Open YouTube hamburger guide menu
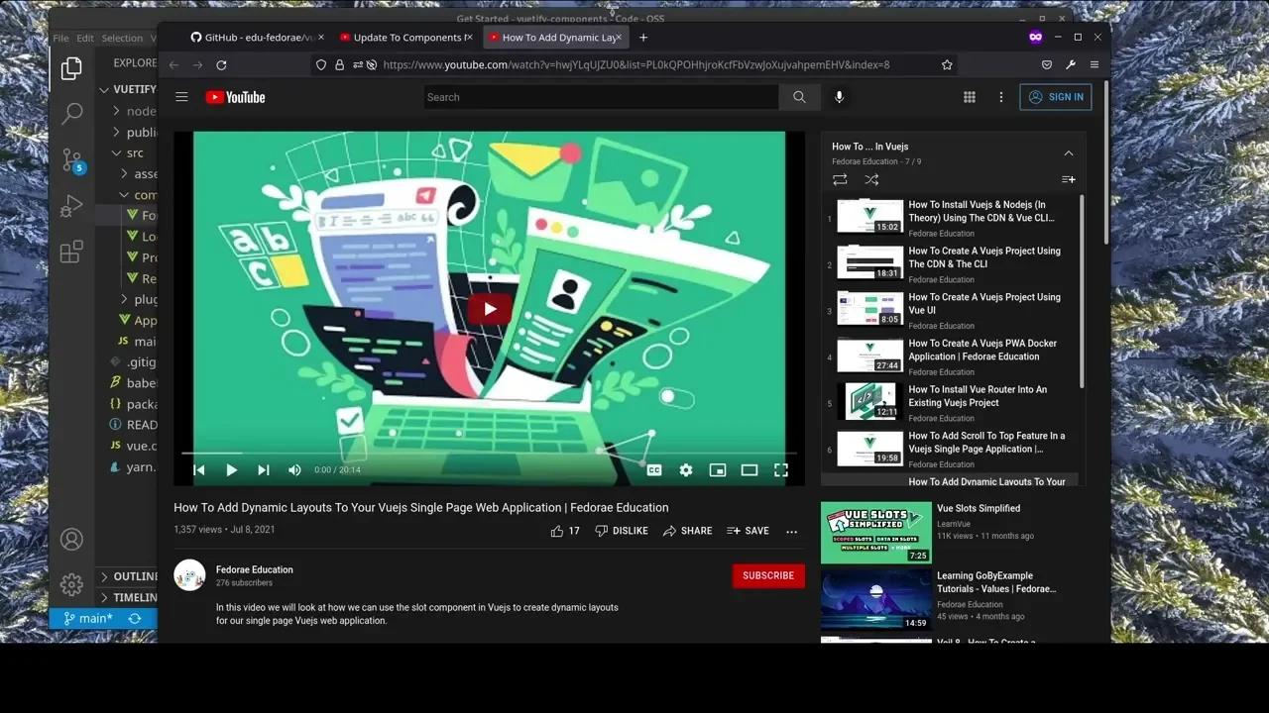This screenshot has width=1269, height=713. pos(181,97)
